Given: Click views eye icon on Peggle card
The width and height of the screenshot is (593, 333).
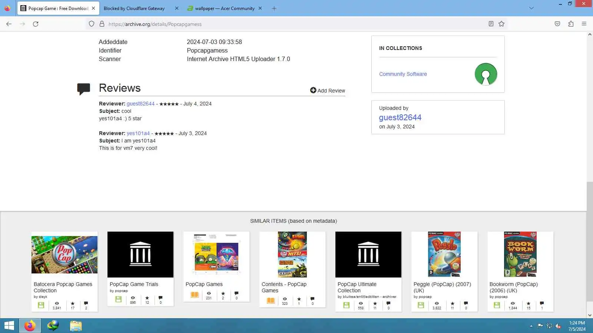Looking at the screenshot, I should click(x=437, y=303).
